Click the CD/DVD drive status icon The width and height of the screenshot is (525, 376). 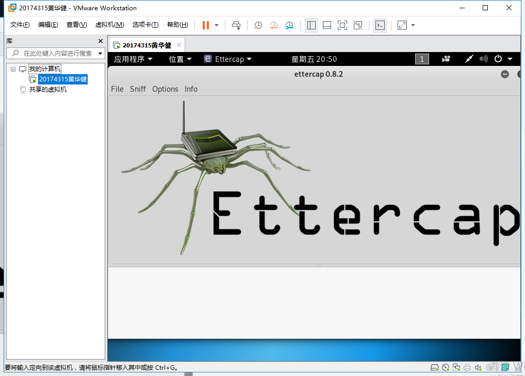(x=446, y=368)
